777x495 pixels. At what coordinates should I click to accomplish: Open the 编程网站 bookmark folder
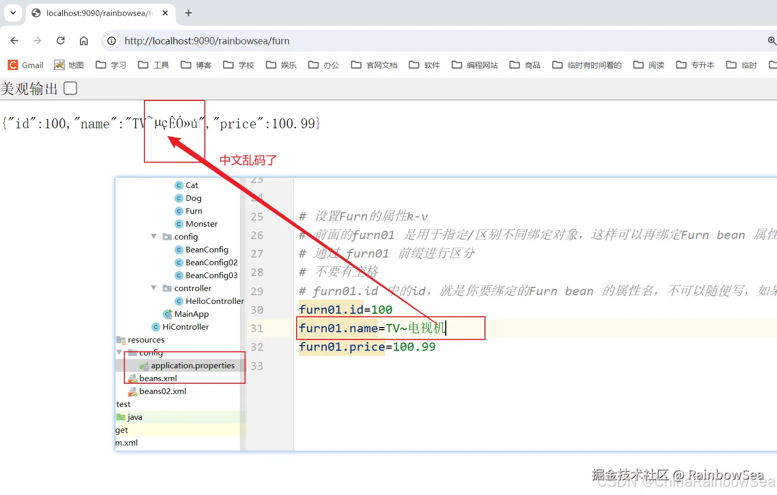tap(475, 65)
